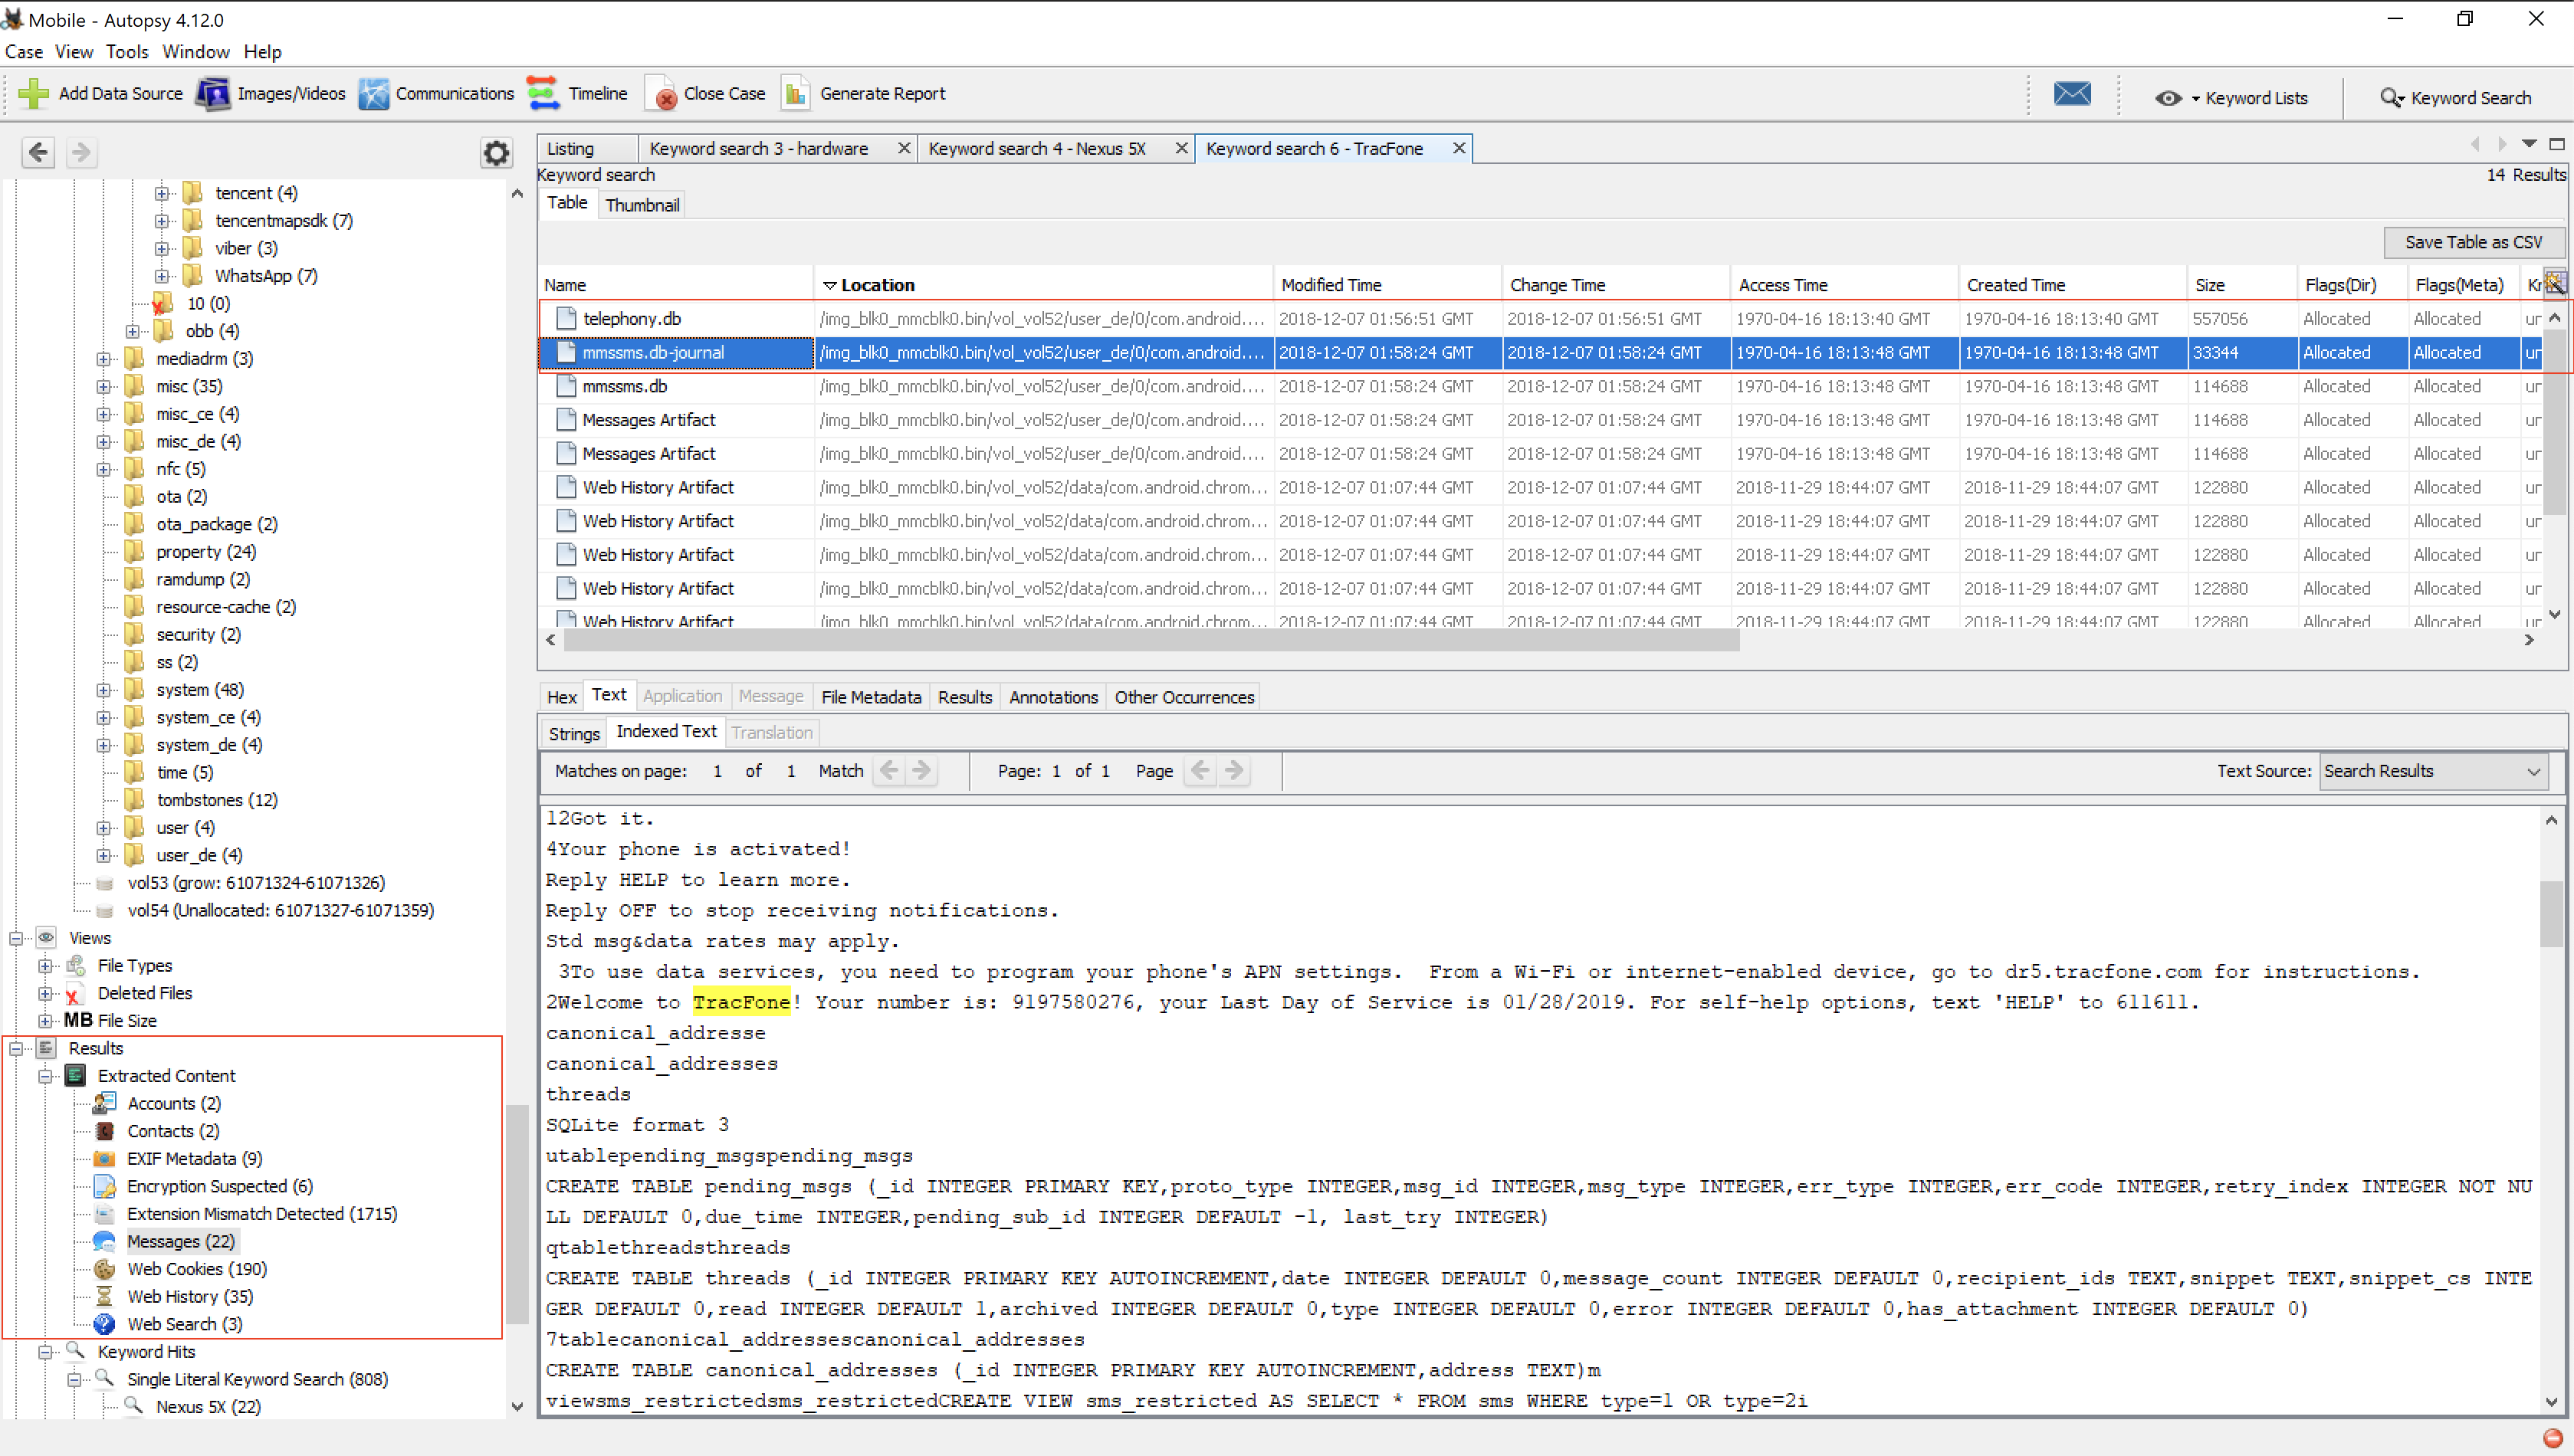The height and width of the screenshot is (1456, 2574).
Task: Click Save Table as CSV button
Action: [2473, 242]
